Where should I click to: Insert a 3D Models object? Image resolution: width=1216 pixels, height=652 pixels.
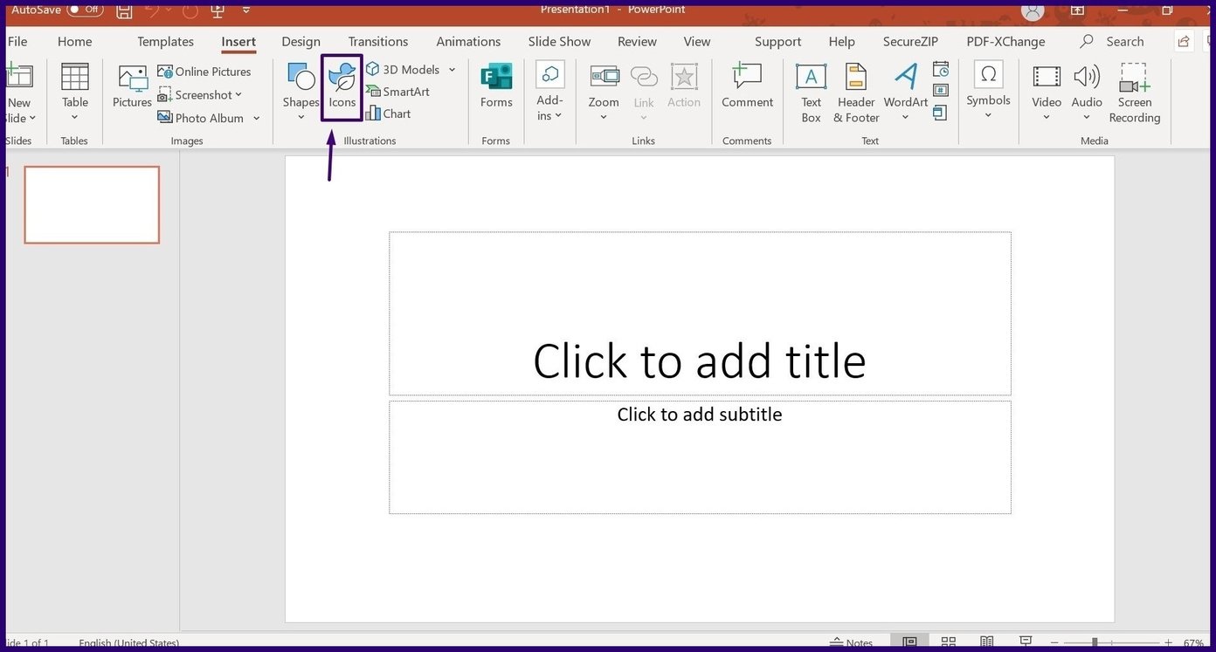click(403, 69)
